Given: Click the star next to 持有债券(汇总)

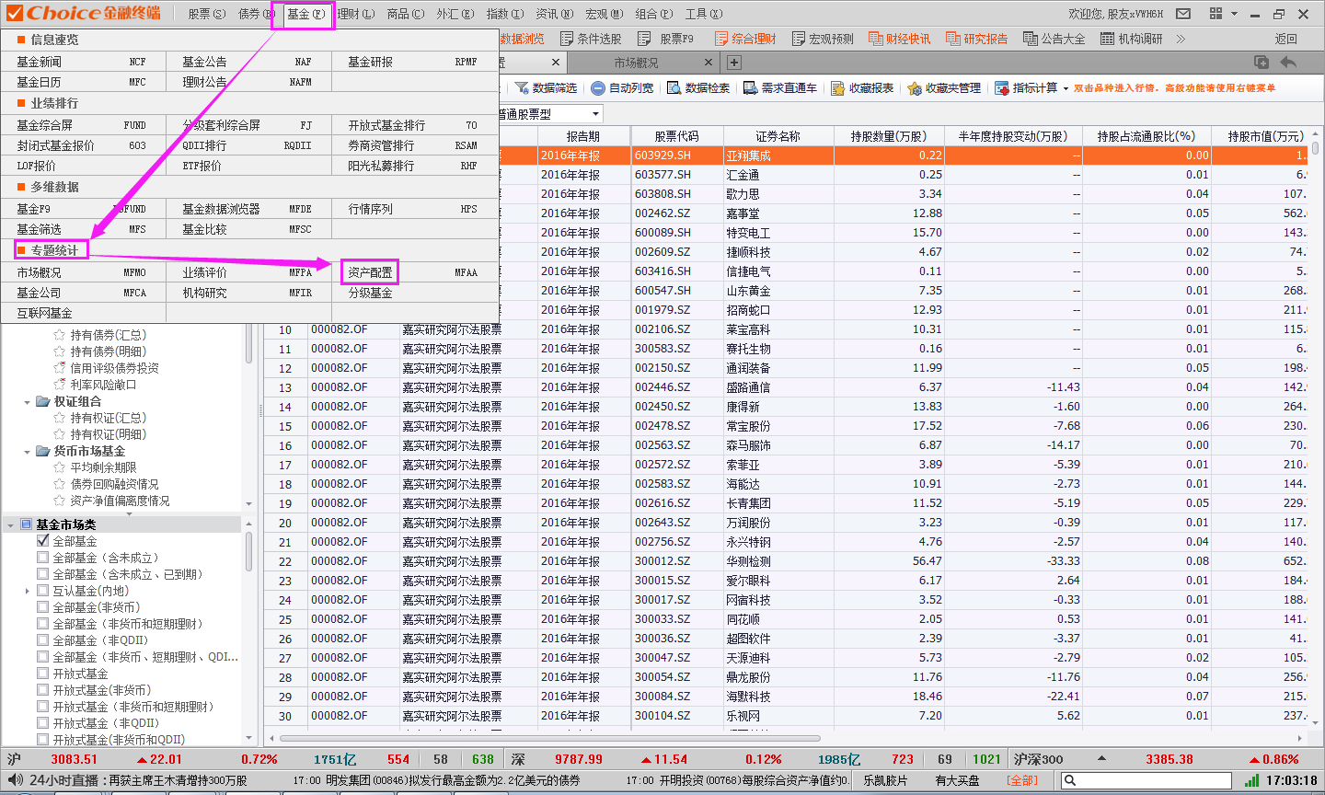Looking at the screenshot, I should pyautogui.click(x=60, y=335).
